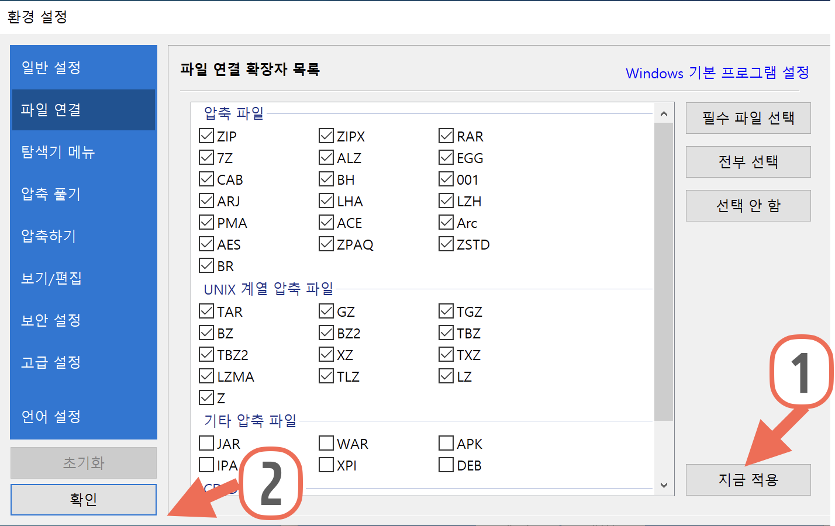Open the 압축하기 settings page

click(x=84, y=236)
